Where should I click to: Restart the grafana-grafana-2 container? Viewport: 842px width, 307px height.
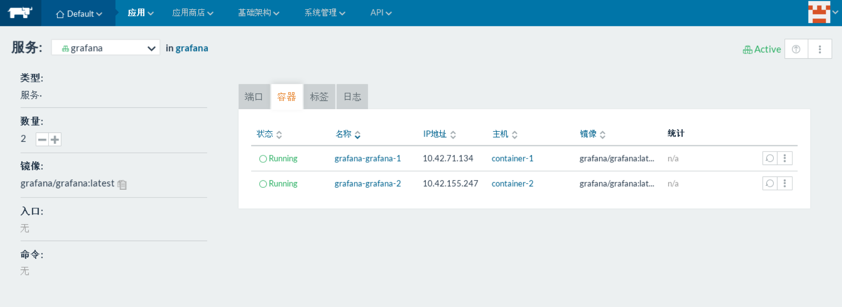pyautogui.click(x=770, y=184)
